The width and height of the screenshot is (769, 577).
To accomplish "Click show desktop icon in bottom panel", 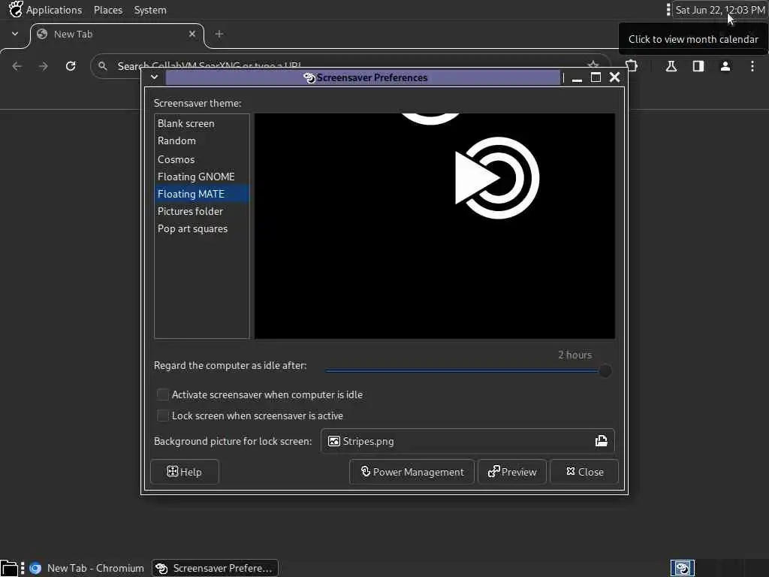I will [x=9, y=568].
